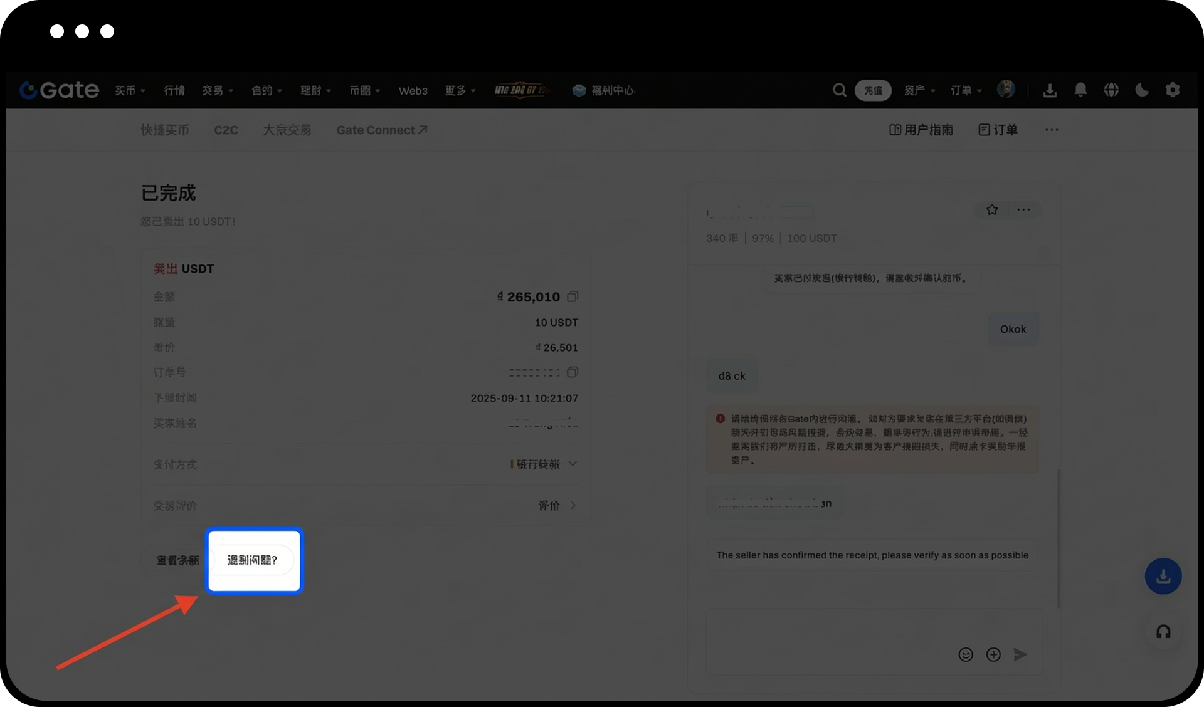The height and width of the screenshot is (707, 1204).
Task: Open settings gear icon
Action: (1173, 90)
